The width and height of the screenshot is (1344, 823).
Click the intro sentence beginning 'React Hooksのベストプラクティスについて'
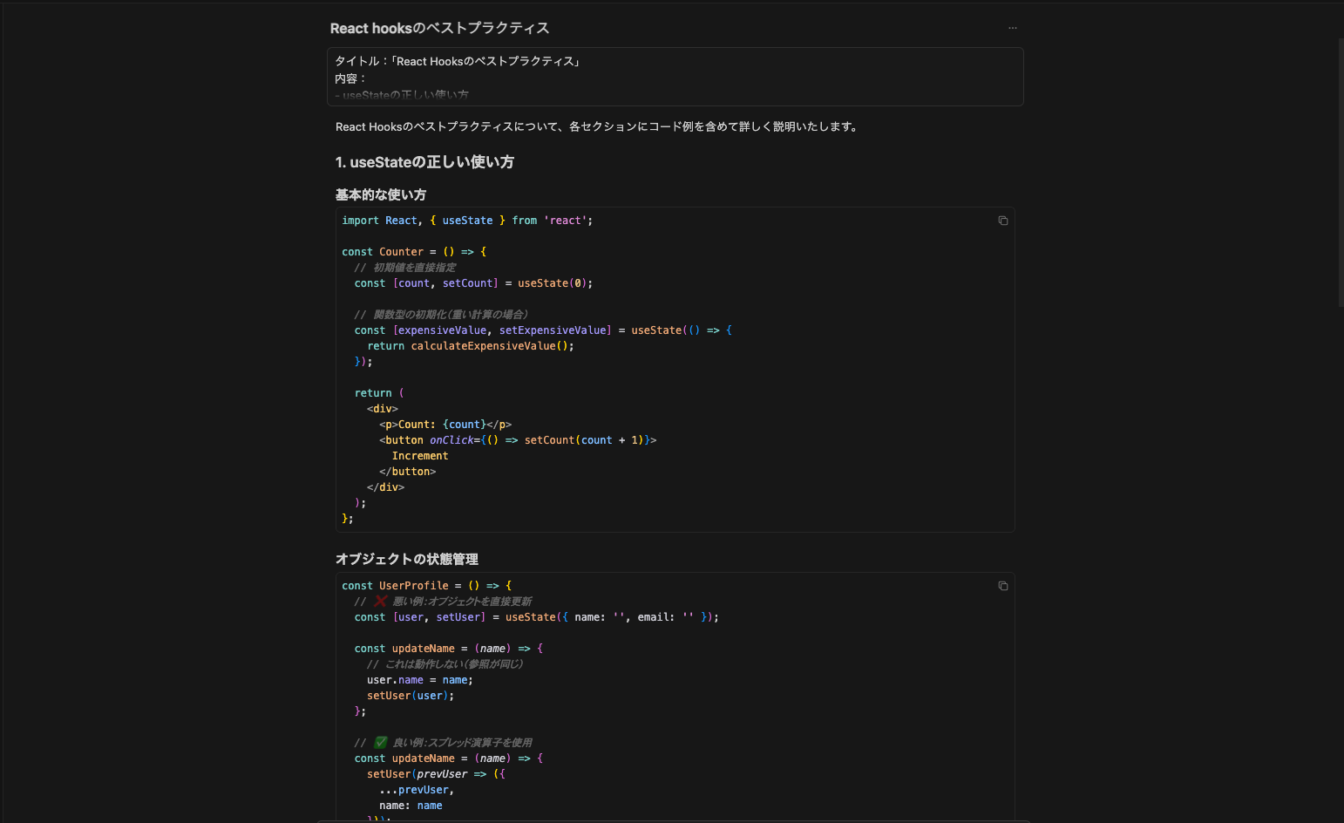[x=599, y=126]
